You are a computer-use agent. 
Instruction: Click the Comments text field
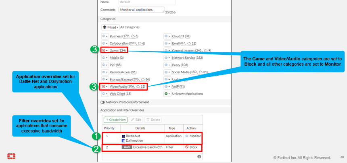pyautogui.click(x=142, y=10)
